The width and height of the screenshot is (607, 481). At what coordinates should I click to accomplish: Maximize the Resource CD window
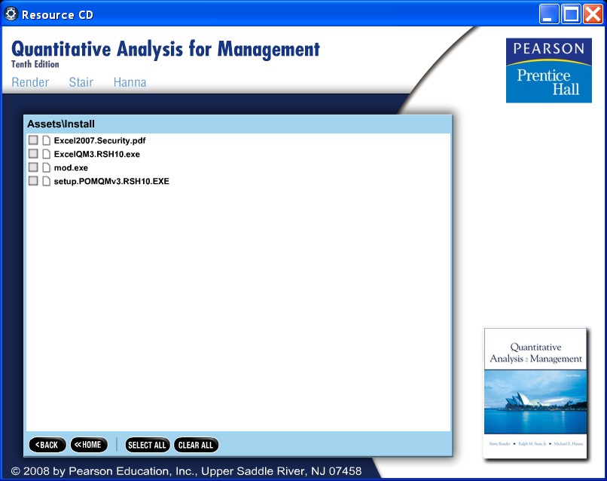[x=571, y=14]
